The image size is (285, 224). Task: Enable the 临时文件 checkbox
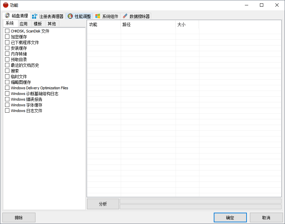7,76
